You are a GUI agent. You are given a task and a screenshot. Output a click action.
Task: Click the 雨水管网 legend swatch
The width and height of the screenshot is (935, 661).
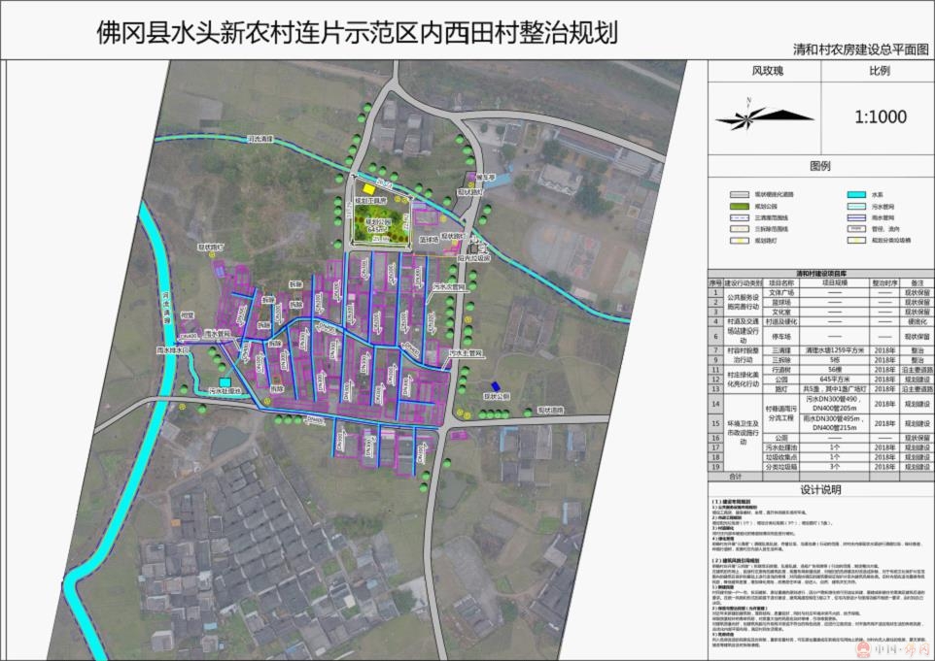point(857,218)
